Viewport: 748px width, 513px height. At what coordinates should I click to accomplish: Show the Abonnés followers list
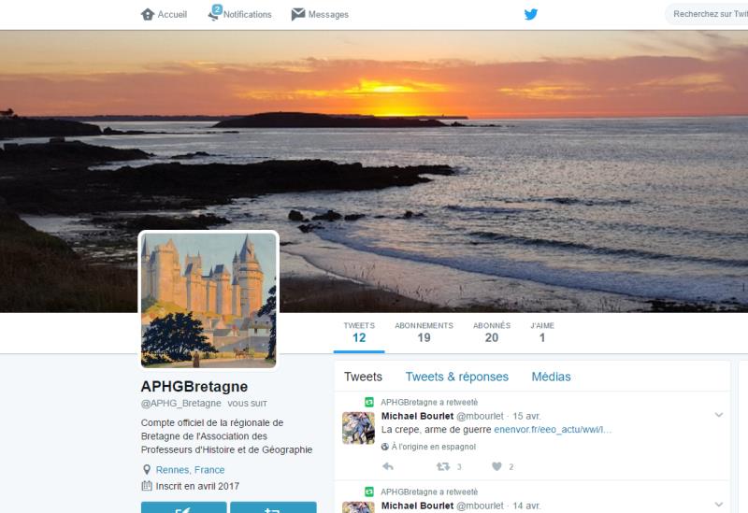tap(492, 332)
